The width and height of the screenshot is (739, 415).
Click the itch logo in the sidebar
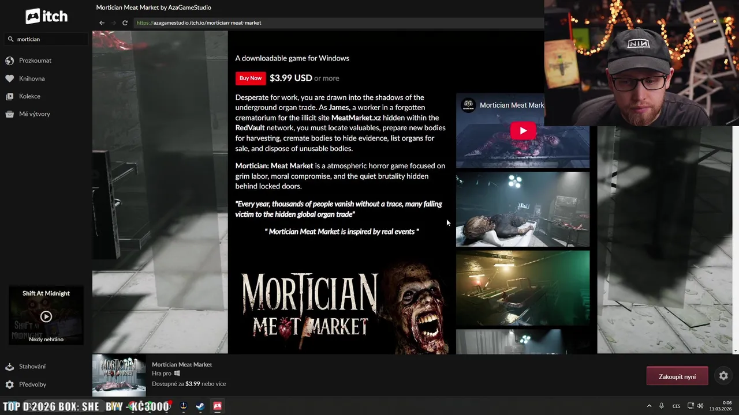pos(46,16)
